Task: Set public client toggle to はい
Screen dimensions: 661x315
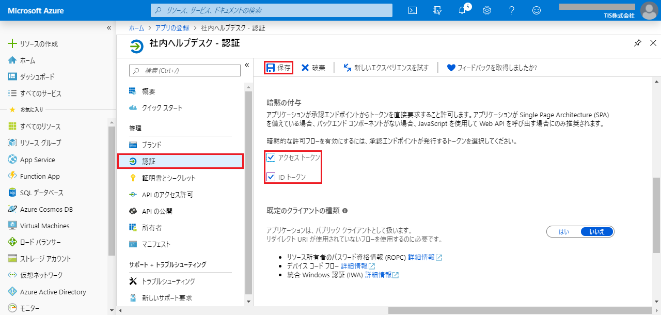Action: (564, 232)
